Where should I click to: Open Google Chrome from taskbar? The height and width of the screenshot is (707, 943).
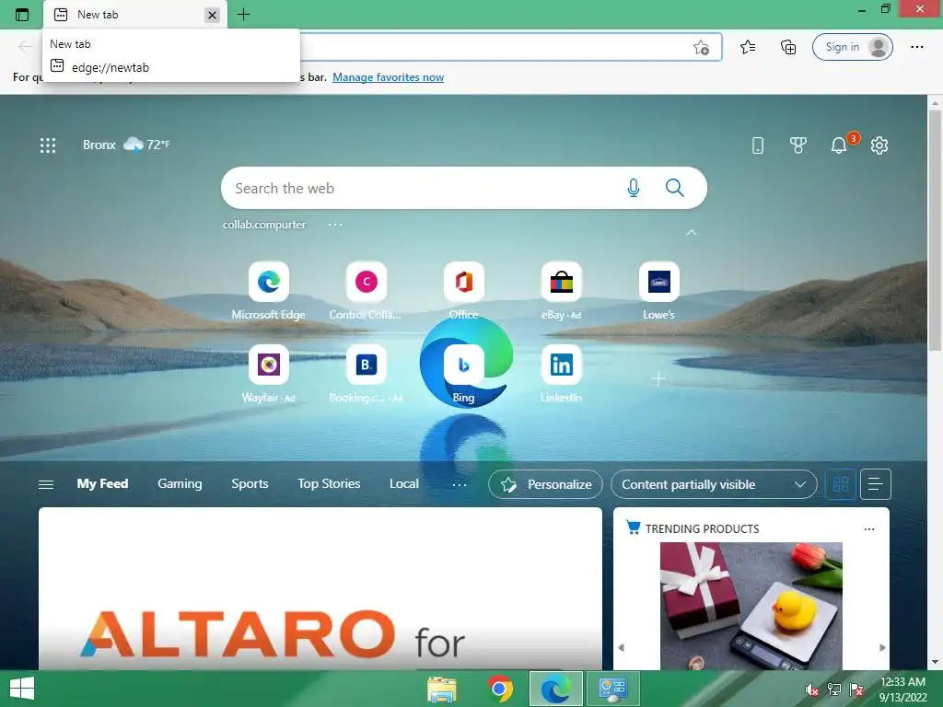tap(500, 689)
